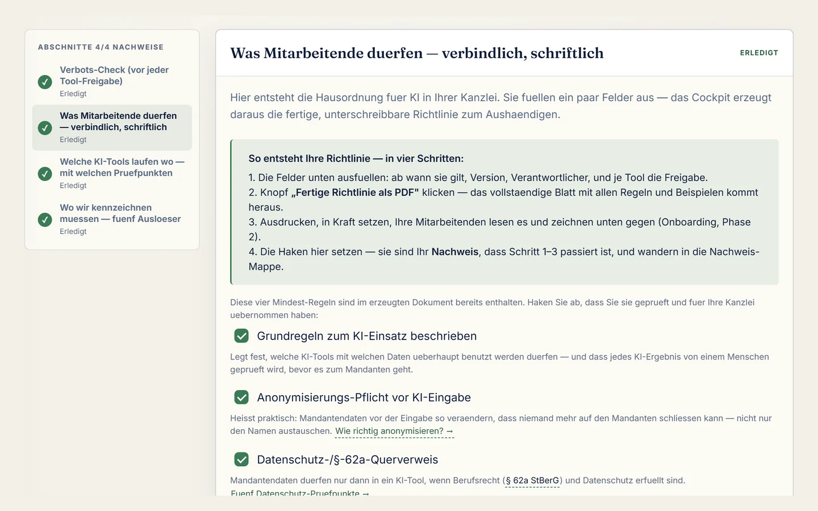Image resolution: width=818 pixels, height=511 pixels.
Task: Follow the § 62a StBerG link
Action: pos(532,480)
